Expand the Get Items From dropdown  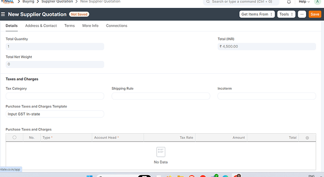257,14
